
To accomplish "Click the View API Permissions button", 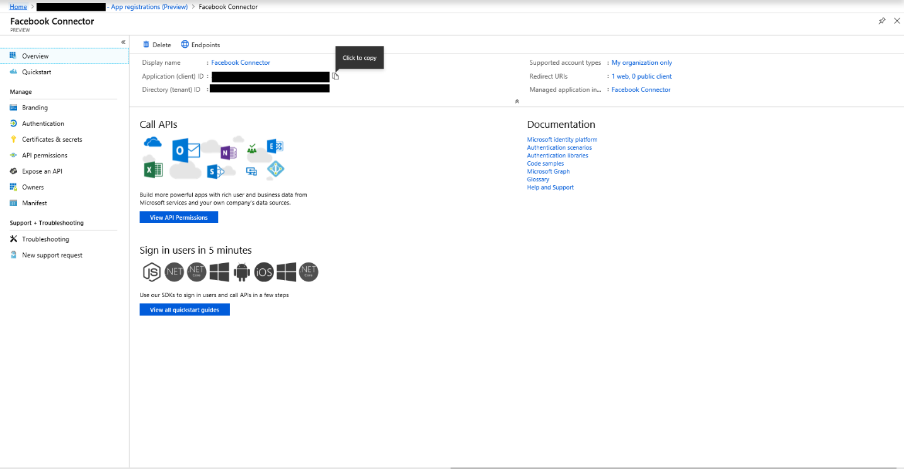I will click(x=178, y=217).
